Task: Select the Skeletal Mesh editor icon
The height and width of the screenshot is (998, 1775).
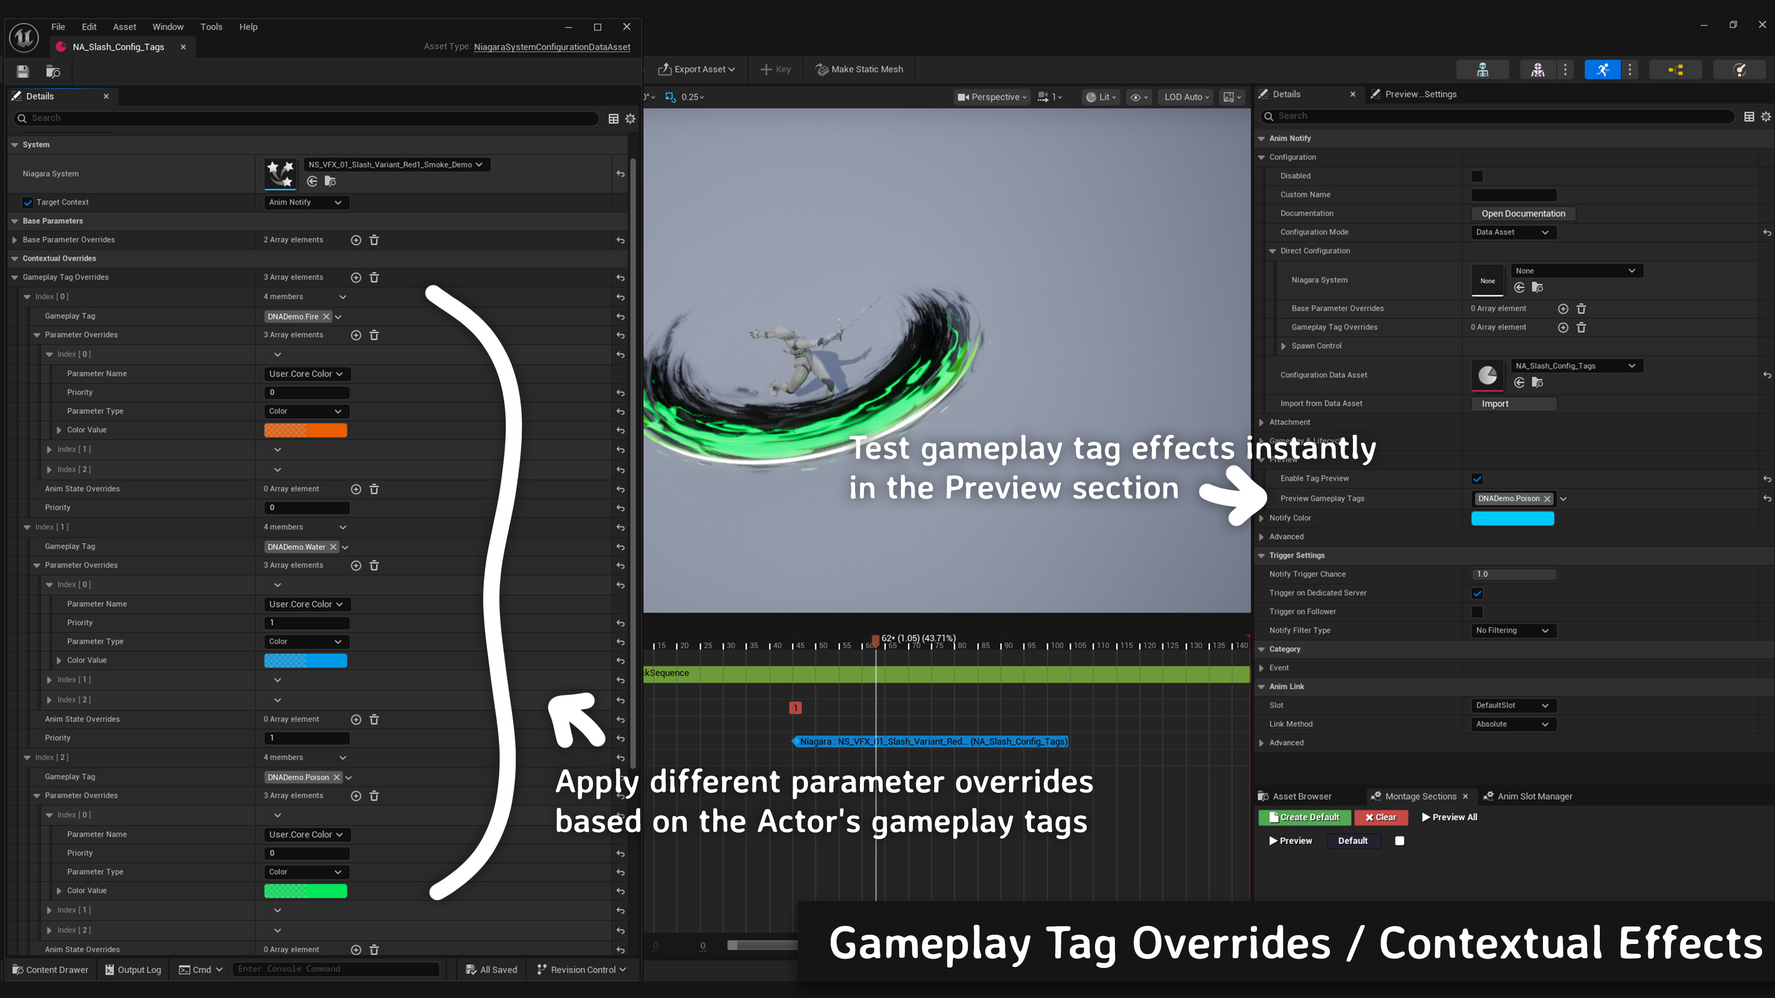Action: point(1538,70)
